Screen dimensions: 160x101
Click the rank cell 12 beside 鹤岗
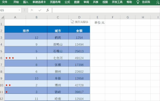(x=37, y=36)
